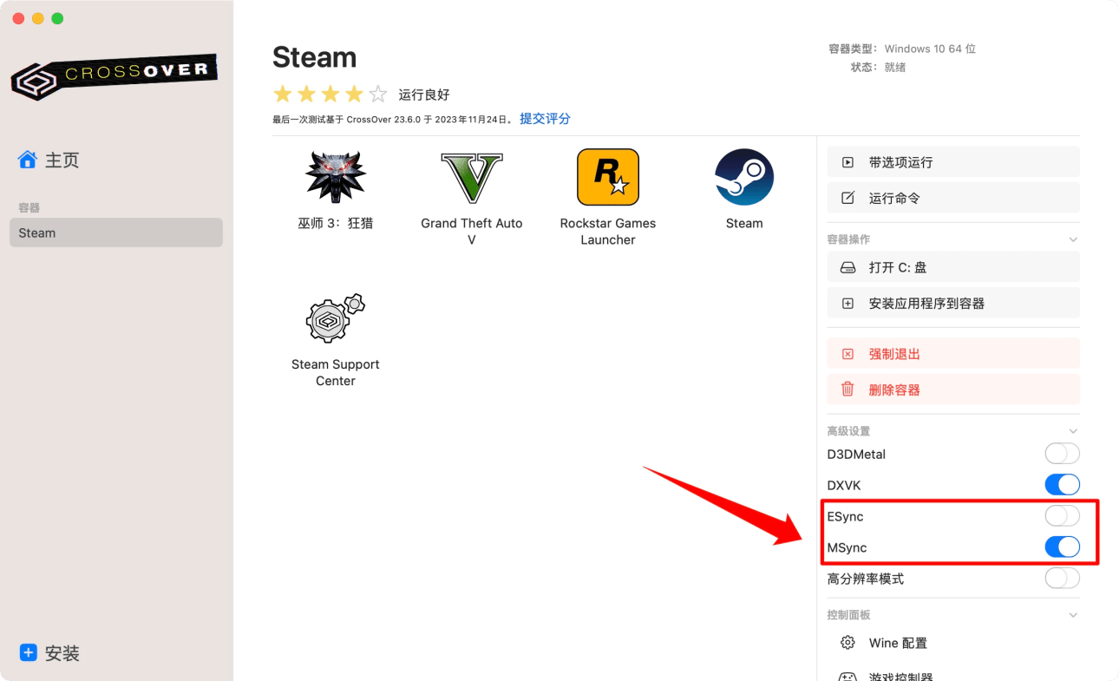
Task: Collapse the 容器操作 section
Action: coord(1073,239)
